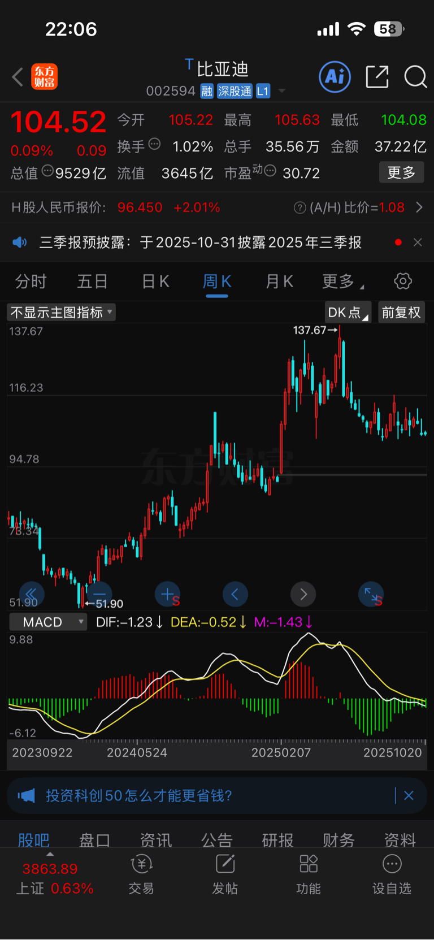Open the 研报 research tab

click(277, 840)
